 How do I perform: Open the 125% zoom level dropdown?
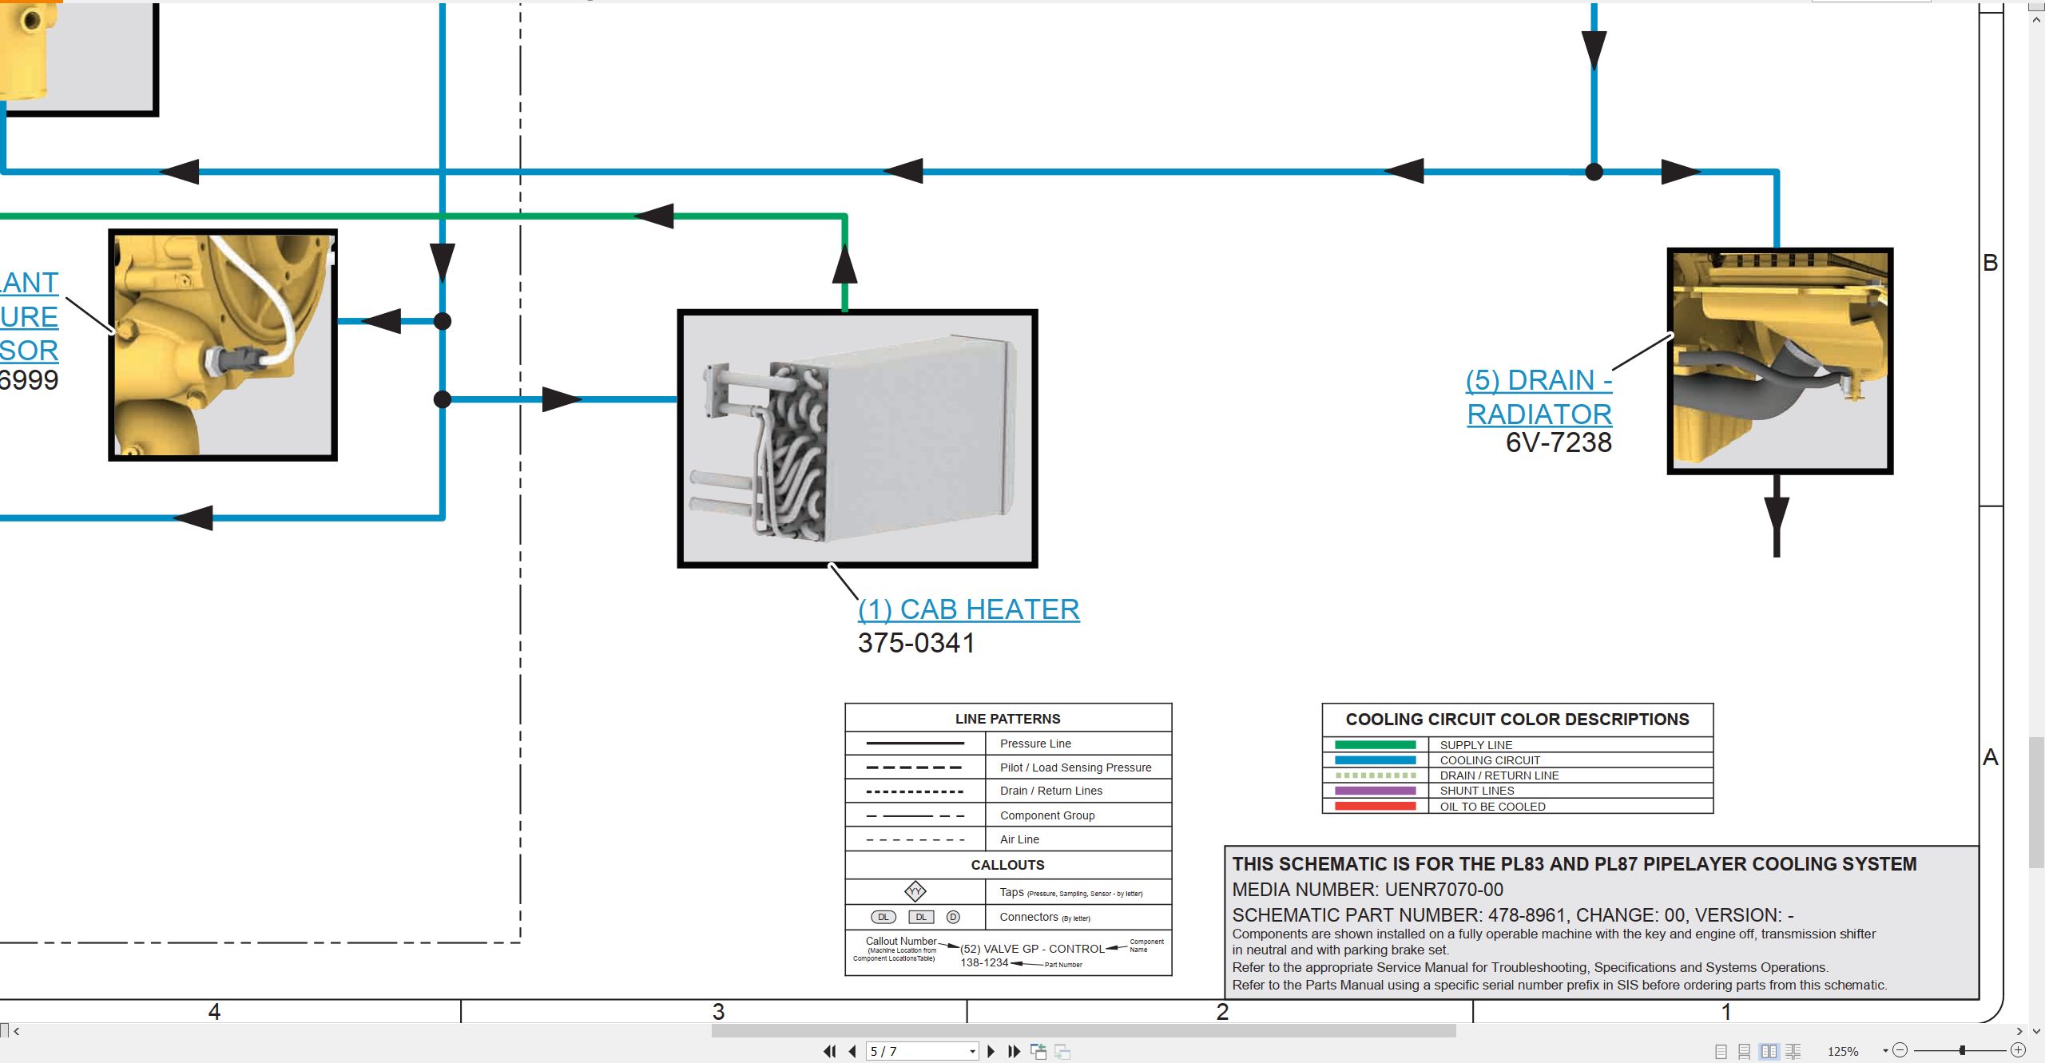[x=1885, y=1051]
